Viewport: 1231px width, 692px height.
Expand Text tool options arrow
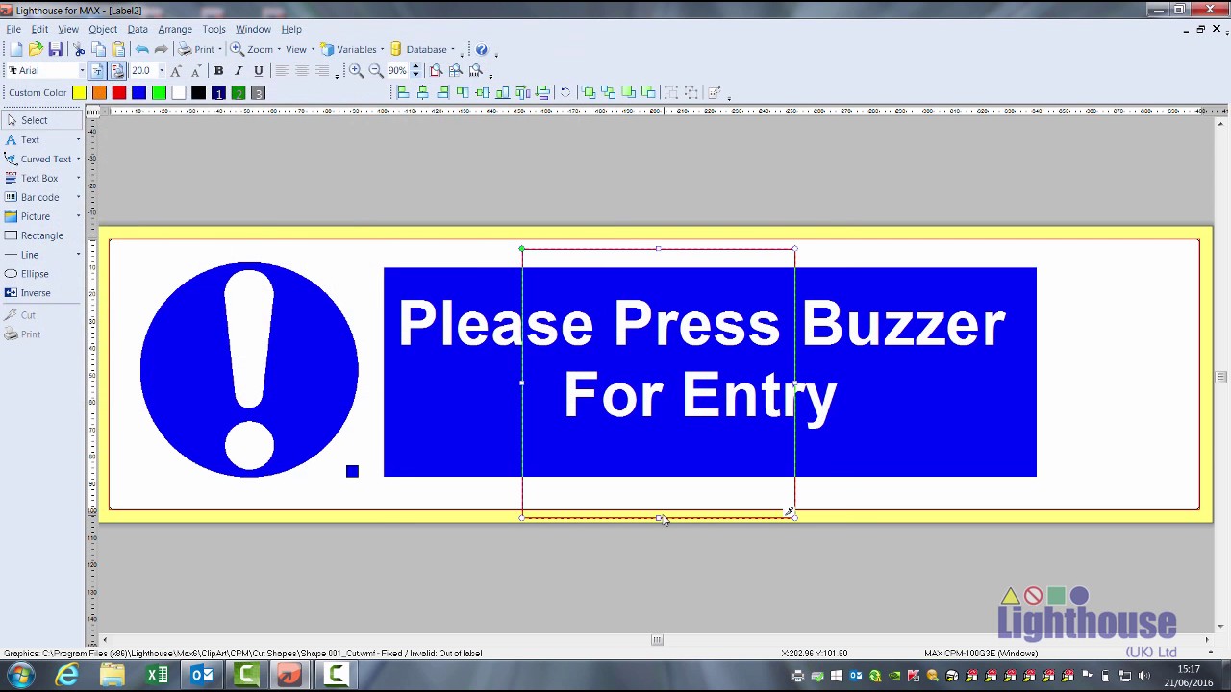pyautogui.click(x=78, y=140)
